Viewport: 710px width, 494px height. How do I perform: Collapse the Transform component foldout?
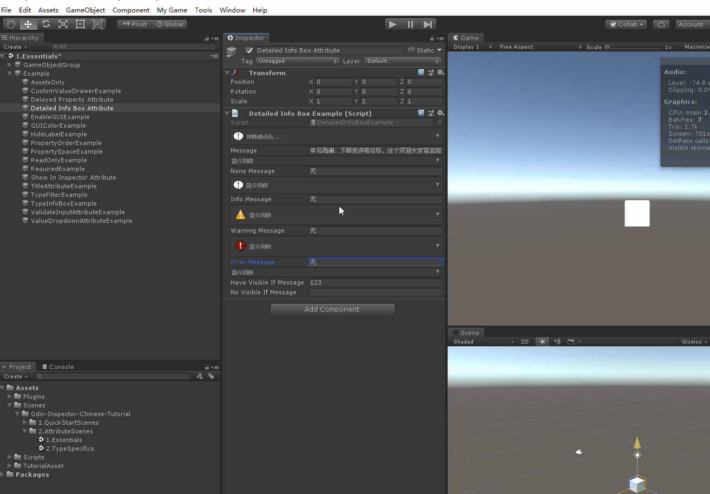tap(227, 73)
